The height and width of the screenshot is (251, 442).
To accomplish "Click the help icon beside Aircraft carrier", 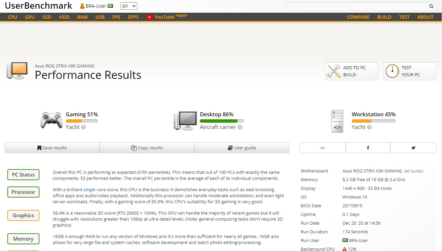I will click(x=240, y=127).
